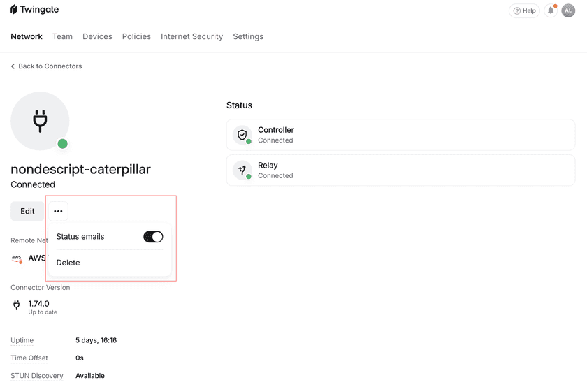Click the AWS remote network icon

[x=17, y=258]
